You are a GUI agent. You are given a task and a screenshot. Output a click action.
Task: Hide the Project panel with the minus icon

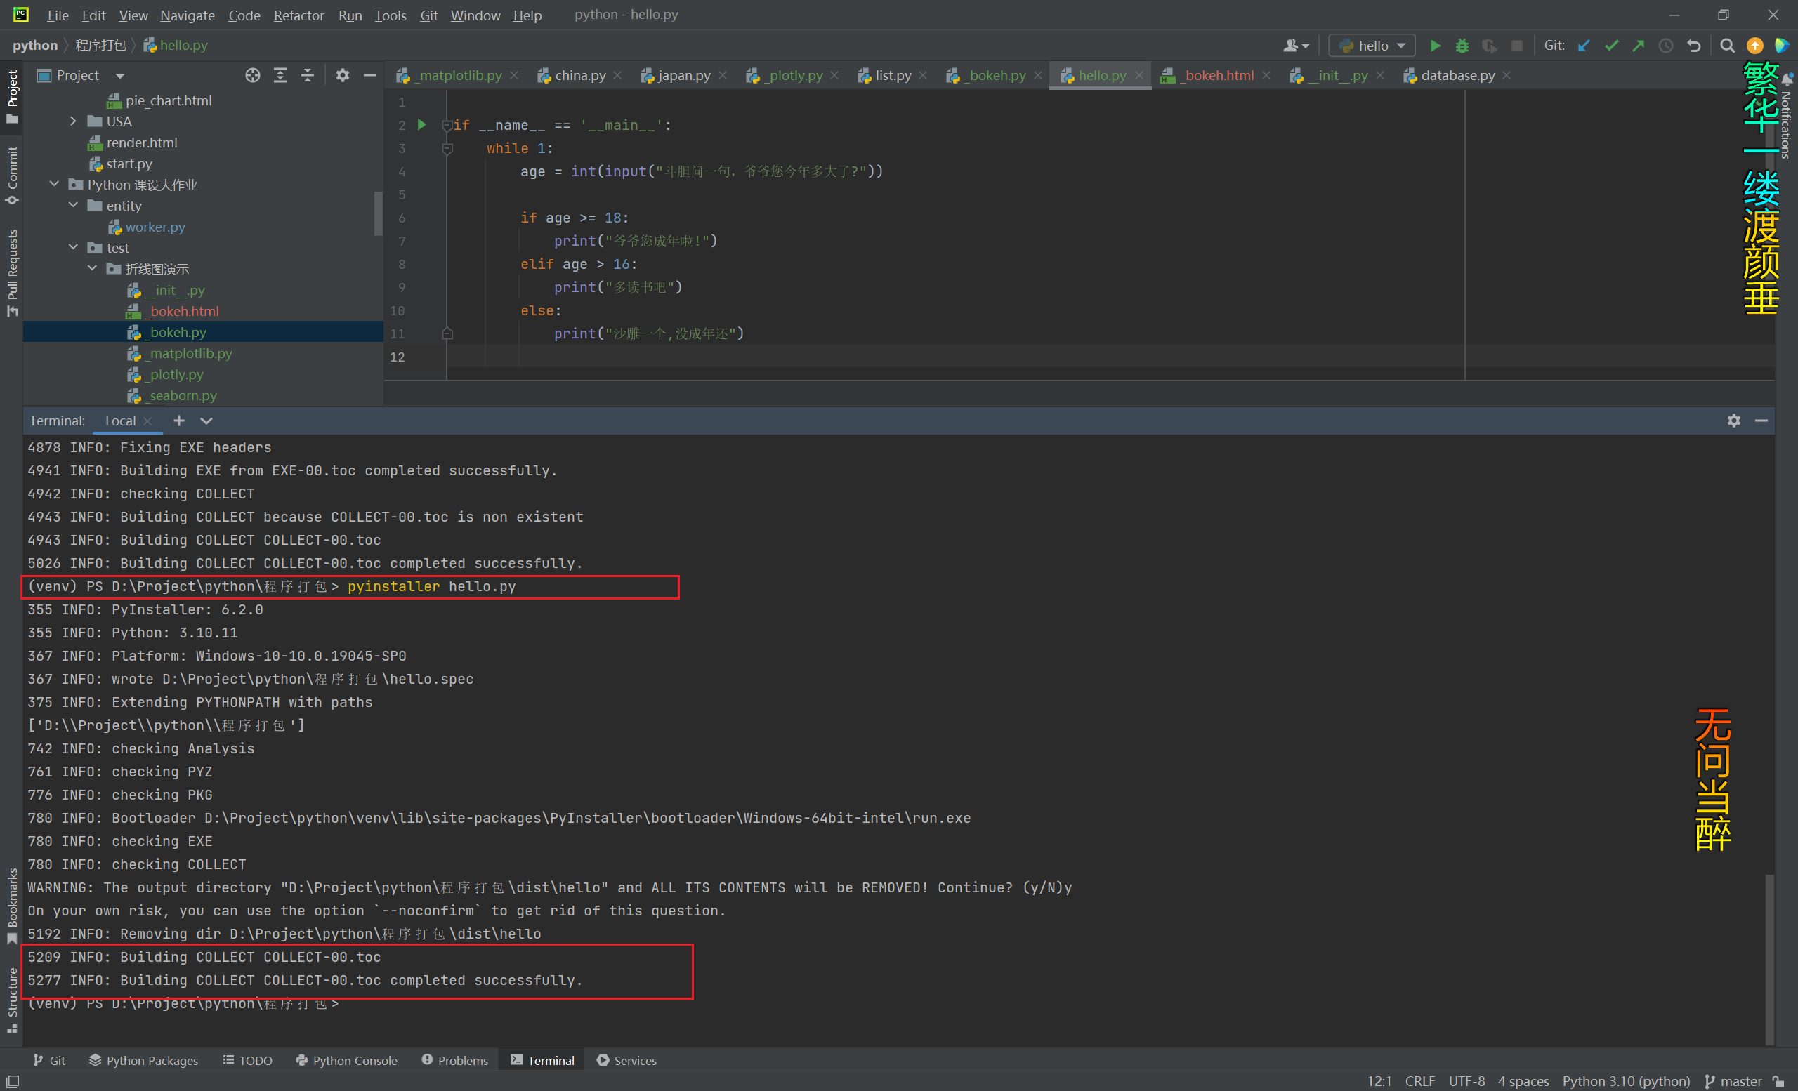[x=370, y=75]
